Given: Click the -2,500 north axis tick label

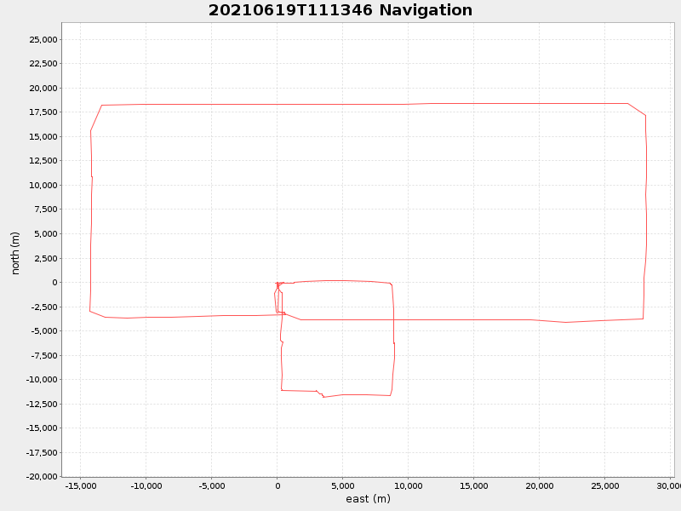Looking at the screenshot, I should point(44,307).
